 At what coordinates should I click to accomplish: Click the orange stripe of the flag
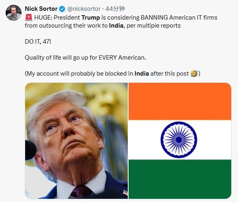[x=180, y=101]
